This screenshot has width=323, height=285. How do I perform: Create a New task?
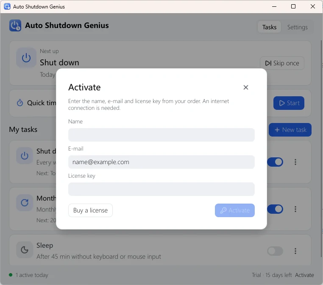pos(290,130)
